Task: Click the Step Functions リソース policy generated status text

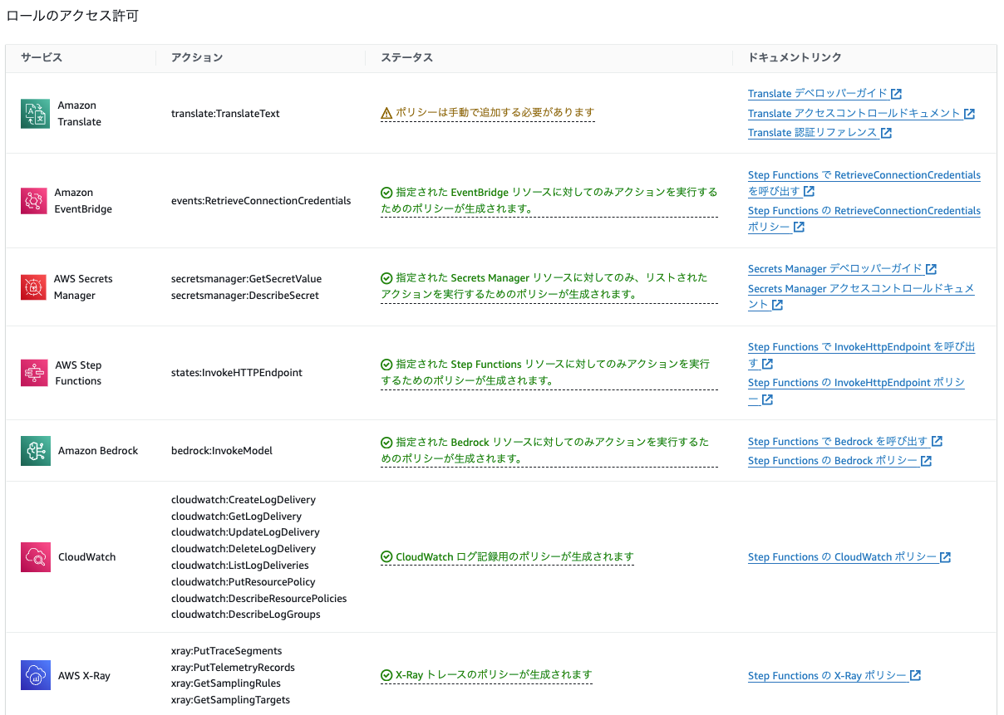Action: pos(549,373)
